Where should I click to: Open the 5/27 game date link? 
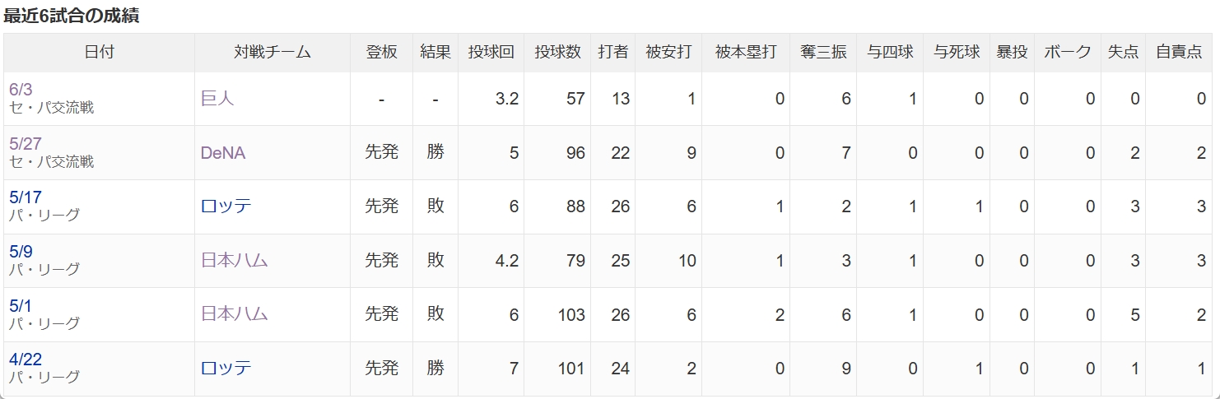click(x=25, y=144)
